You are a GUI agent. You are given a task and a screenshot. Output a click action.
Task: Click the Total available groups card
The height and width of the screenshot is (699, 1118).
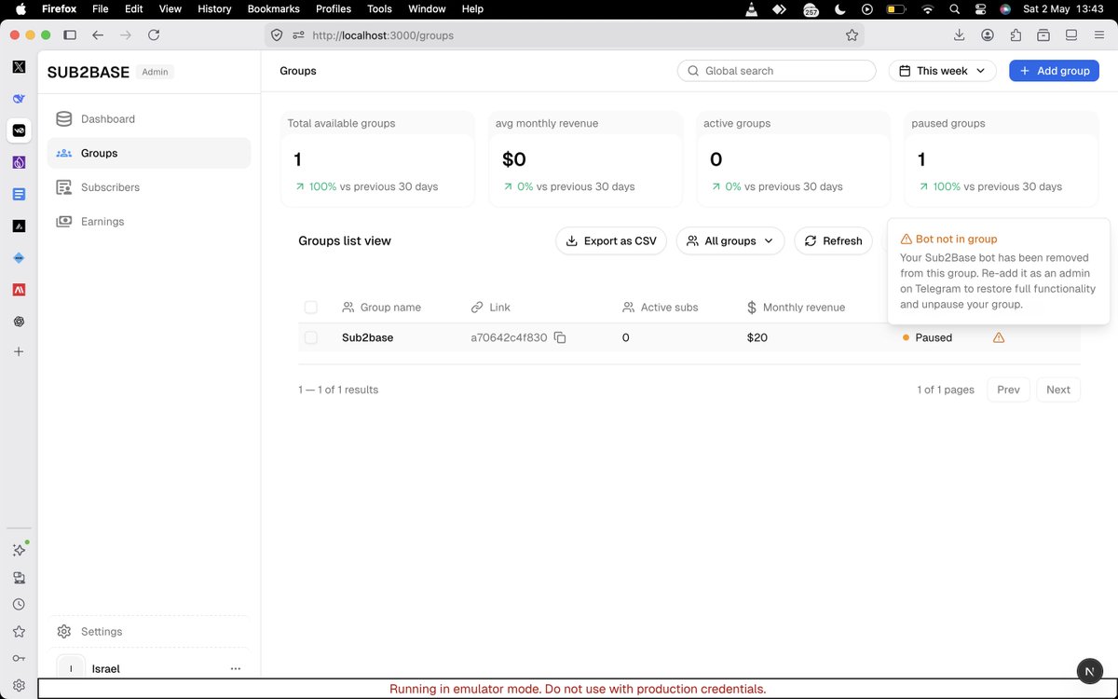377,158
